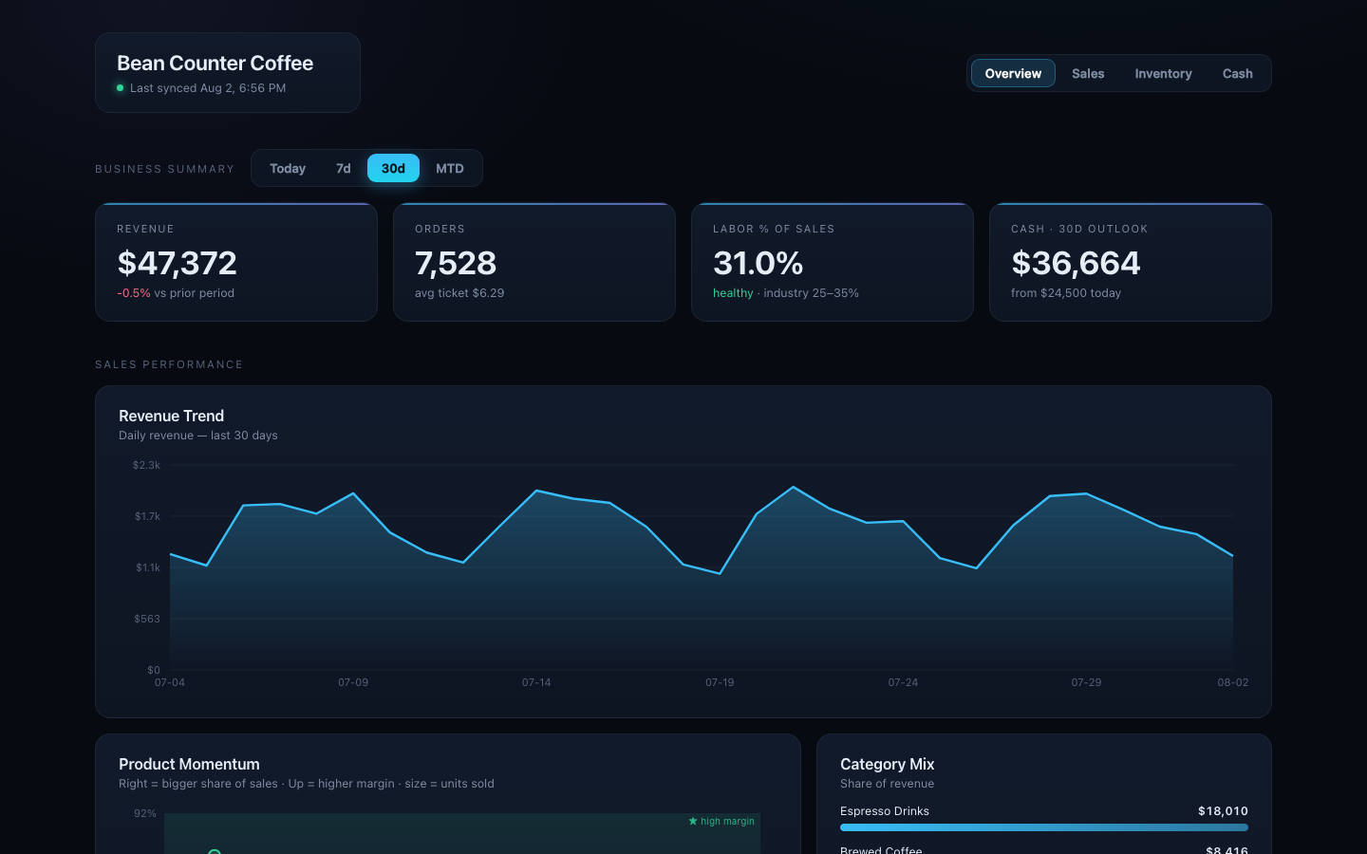This screenshot has width=1367, height=854.
Task: Click the Category Mix heading
Action: tap(888, 764)
